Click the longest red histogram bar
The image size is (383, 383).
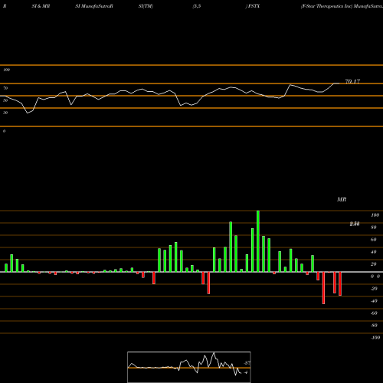pyautogui.click(x=323, y=288)
